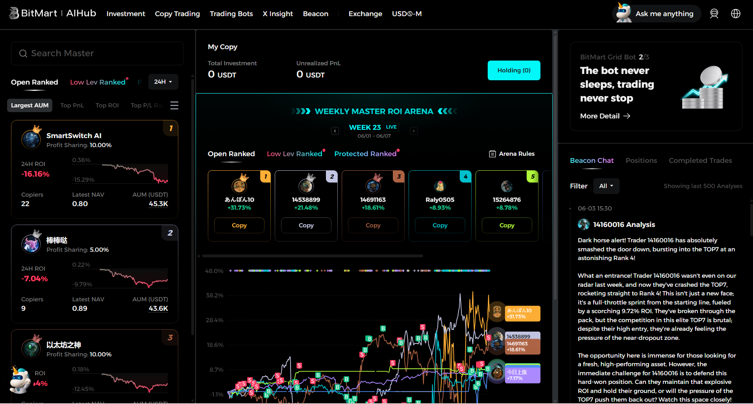Click 今日上涨 +7.17% chart label
753x404 pixels.
point(523,375)
